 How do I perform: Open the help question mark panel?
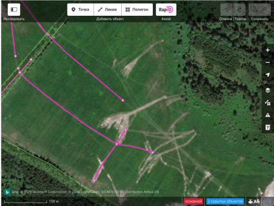268,127
